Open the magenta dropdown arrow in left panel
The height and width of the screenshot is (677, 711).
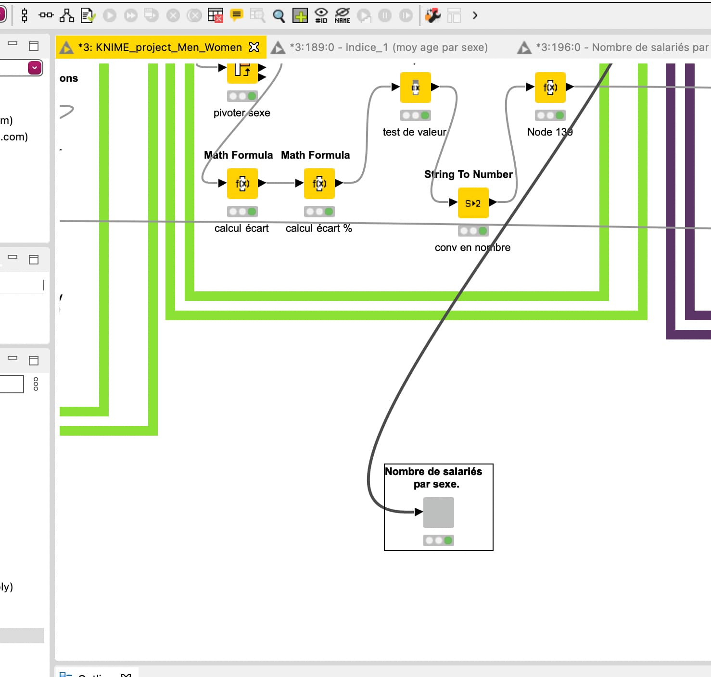tap(35, 68)
